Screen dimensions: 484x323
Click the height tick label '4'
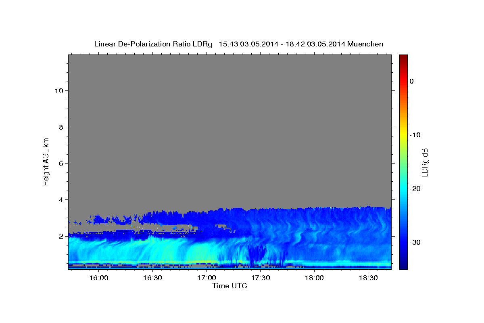click(61, 200)
